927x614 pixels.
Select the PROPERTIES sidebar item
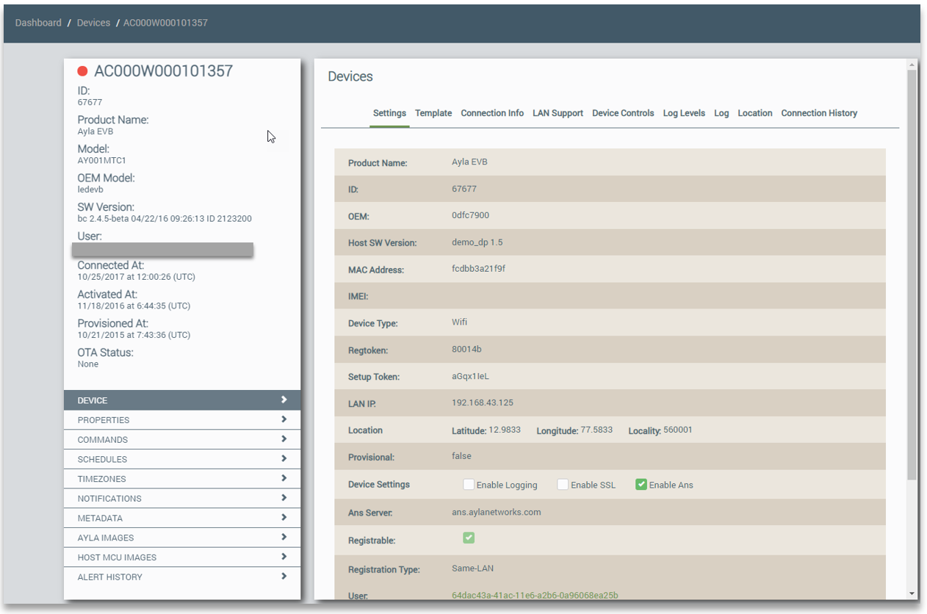tap(182, 420)
